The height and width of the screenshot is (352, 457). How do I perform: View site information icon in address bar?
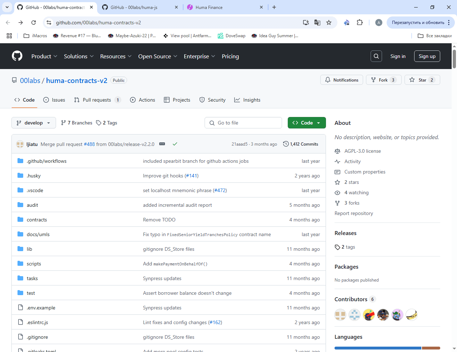click(x=49, y=23)
